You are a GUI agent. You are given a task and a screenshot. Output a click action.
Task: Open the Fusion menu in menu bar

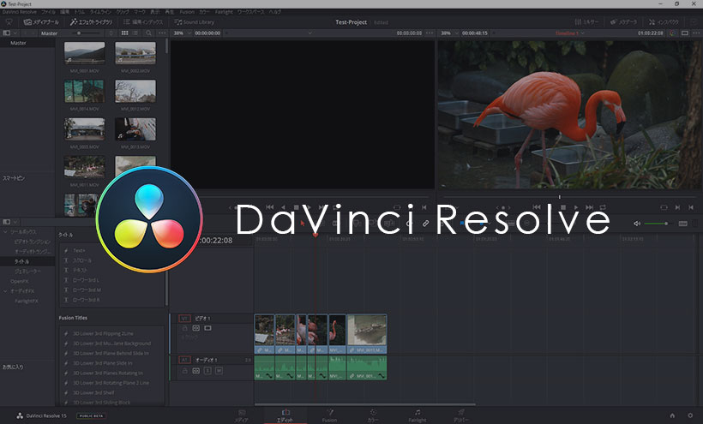(x=187, y=12)
